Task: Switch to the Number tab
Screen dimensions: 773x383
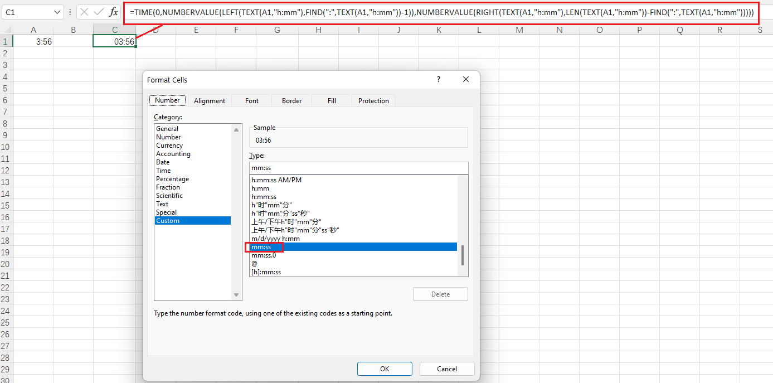Action: 167,100
